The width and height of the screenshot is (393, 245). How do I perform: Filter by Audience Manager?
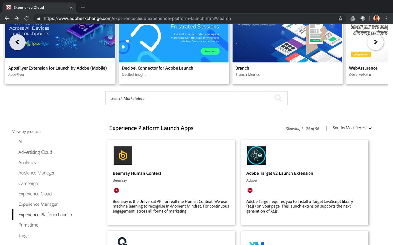click(36, 173)
